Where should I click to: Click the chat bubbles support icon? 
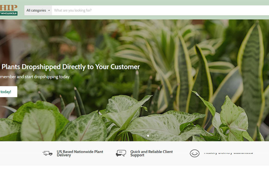(x=121, y=153)
